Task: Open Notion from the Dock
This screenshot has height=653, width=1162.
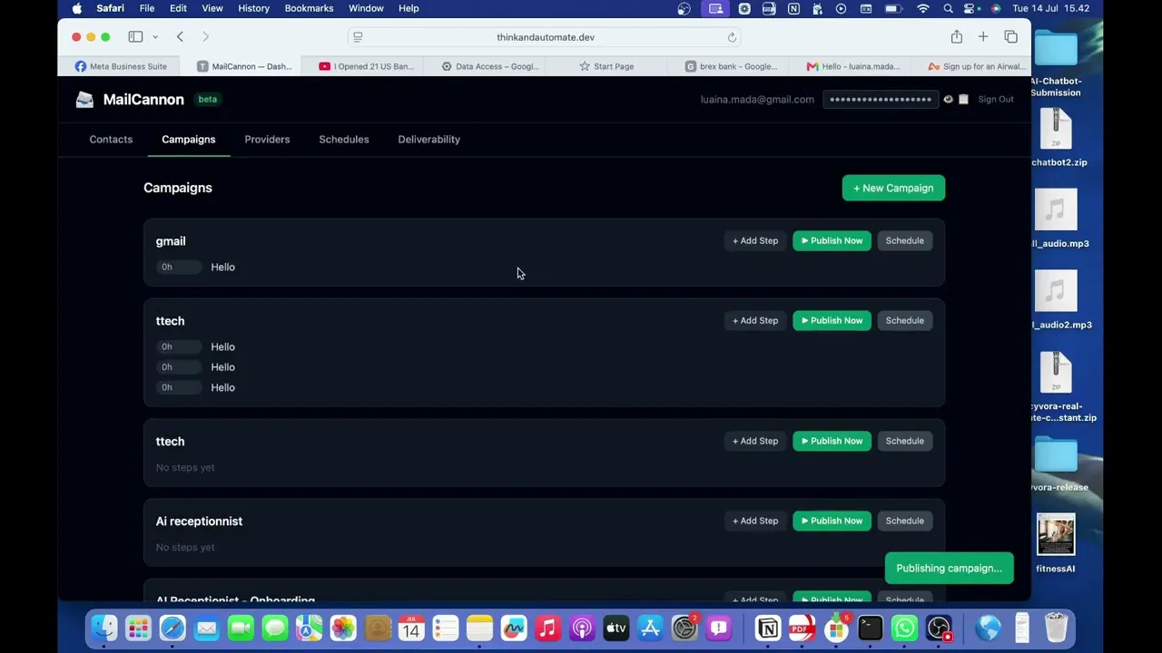Action: click(x=767, y=628)
